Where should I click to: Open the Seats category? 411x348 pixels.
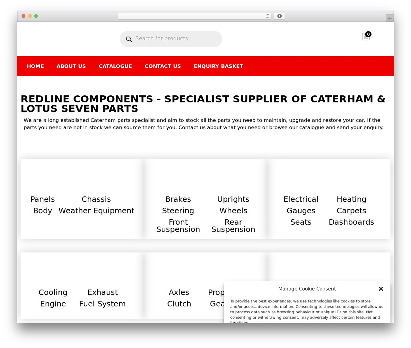tap(301, 222)
